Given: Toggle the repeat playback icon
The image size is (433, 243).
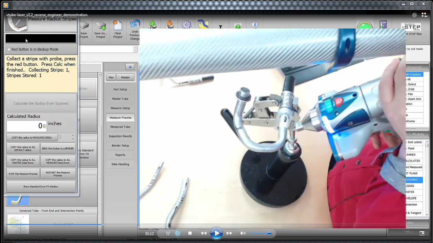Looking at the screenshot, I should tap(177, 233).
